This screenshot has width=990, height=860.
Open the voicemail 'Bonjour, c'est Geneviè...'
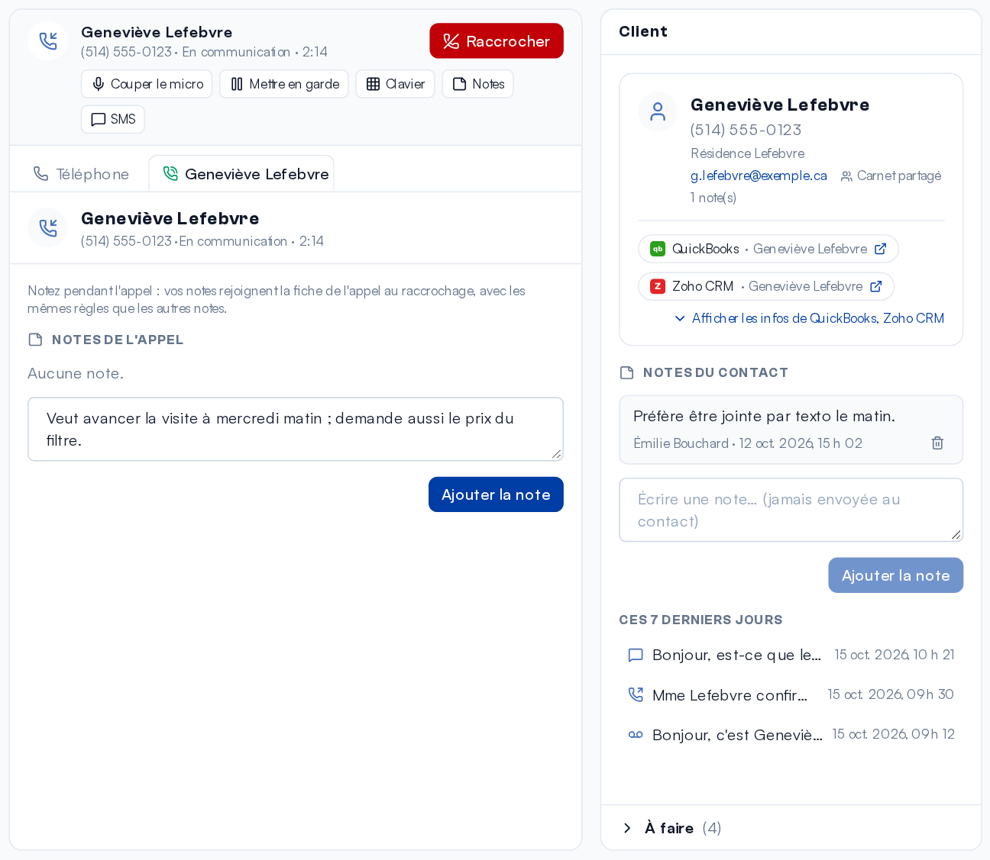click(x=791, y=734)
